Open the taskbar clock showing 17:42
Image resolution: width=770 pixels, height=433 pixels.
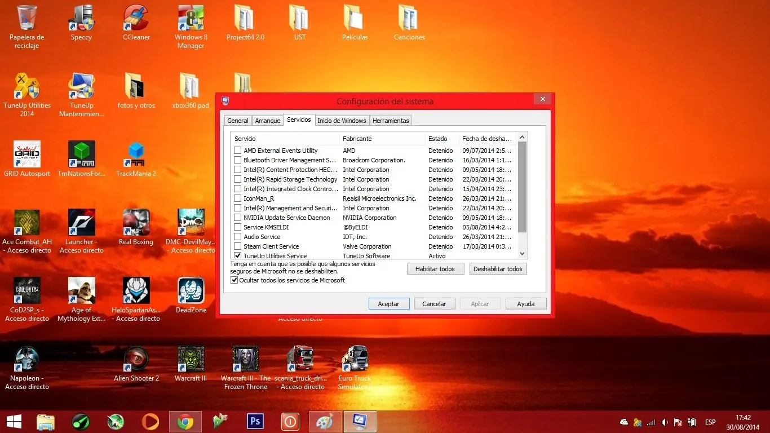tap(743, 422)
